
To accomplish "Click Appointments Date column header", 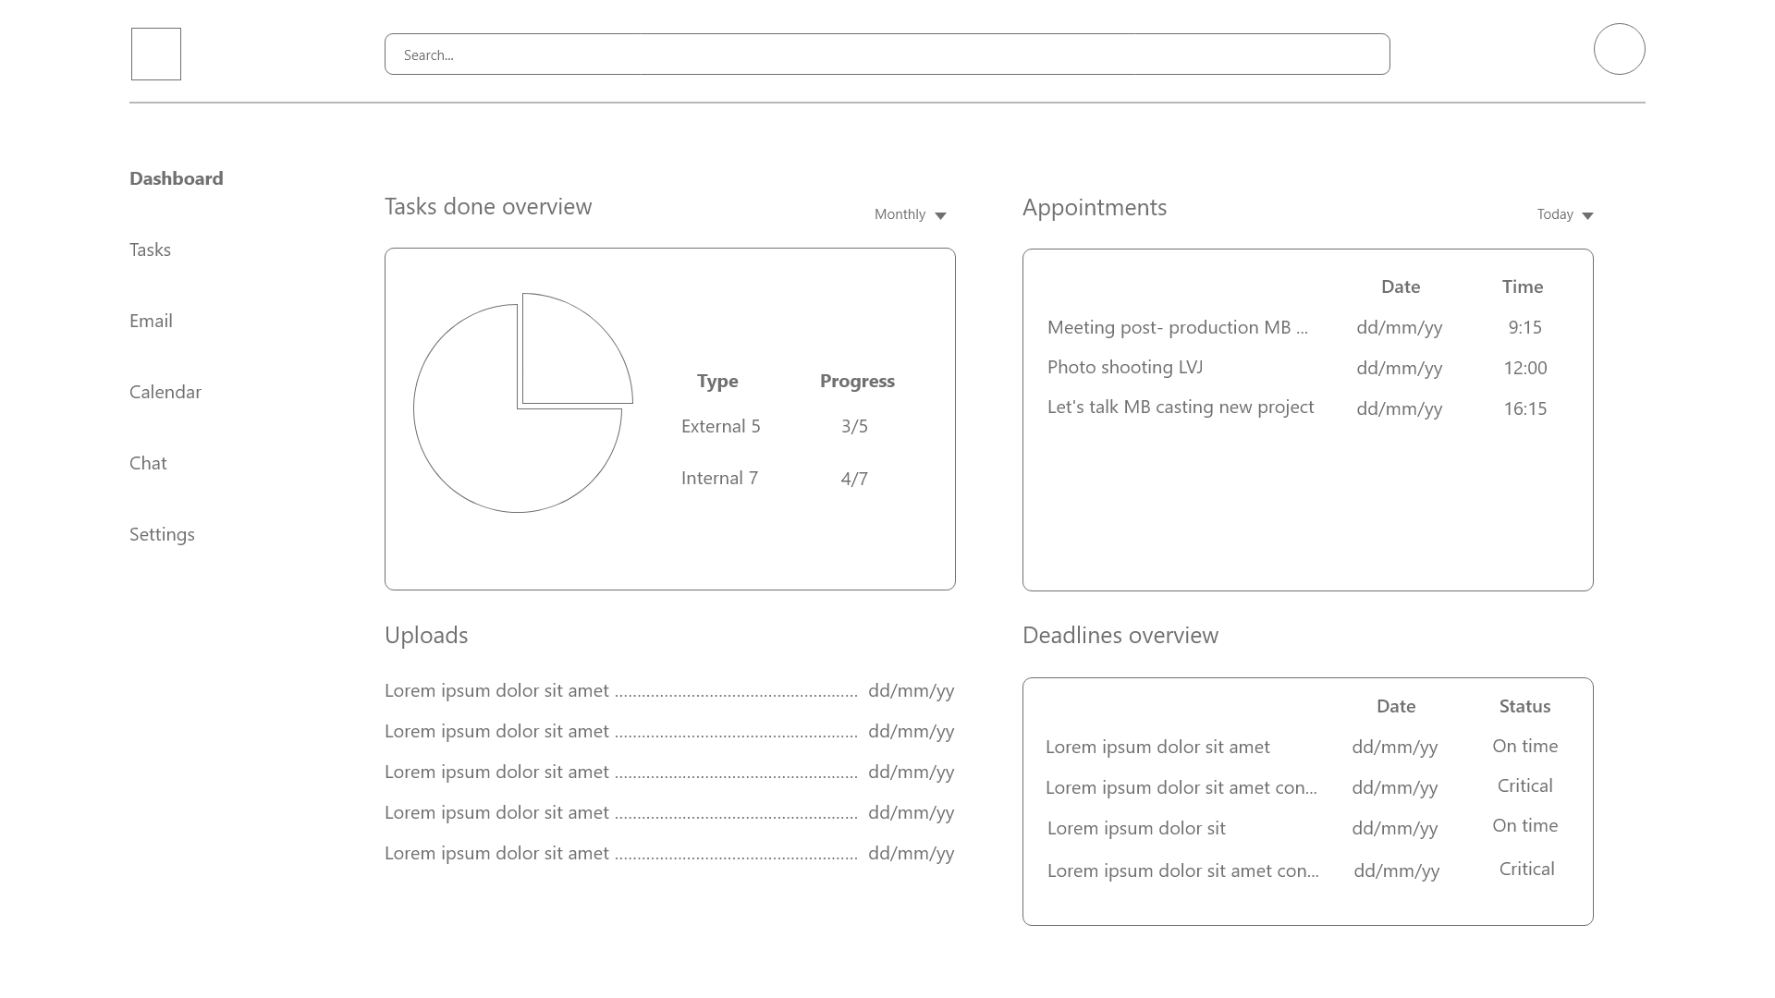I will [1401, 286].
